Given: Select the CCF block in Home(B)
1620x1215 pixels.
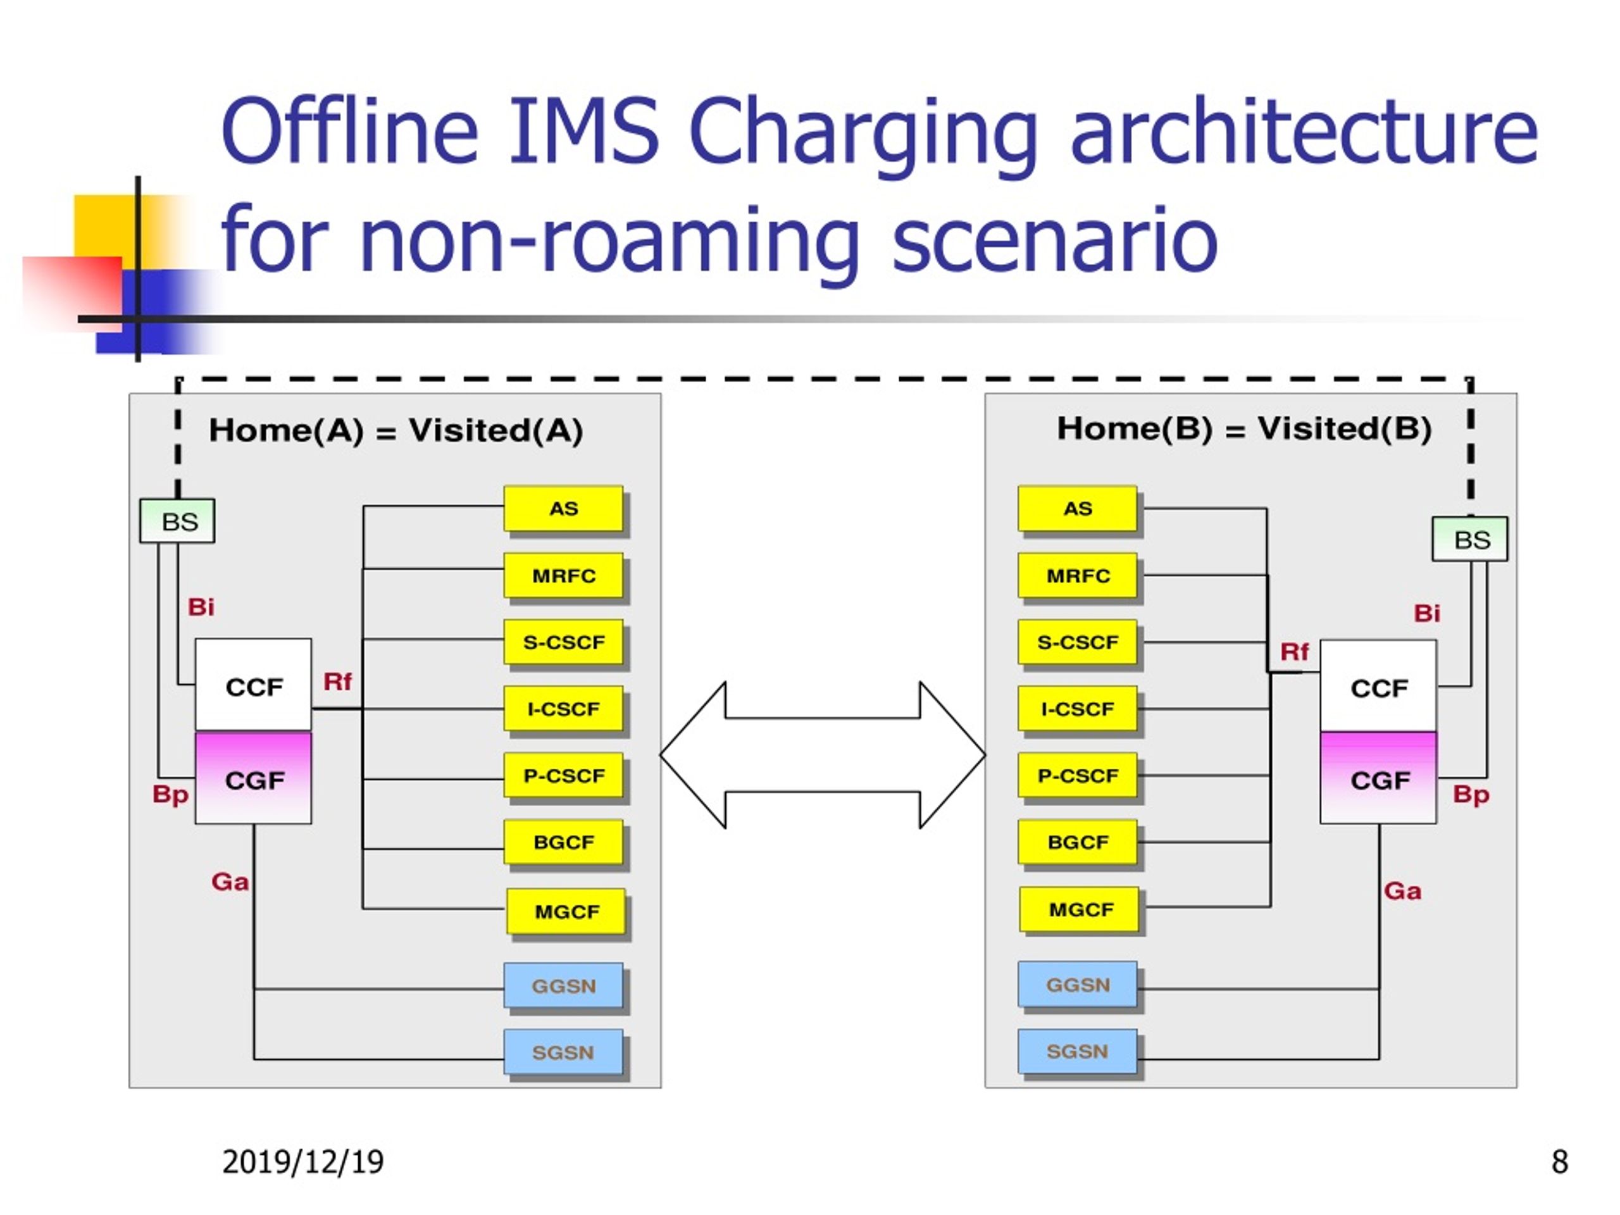Looking at the screenshot, I should coord(1378,686).
